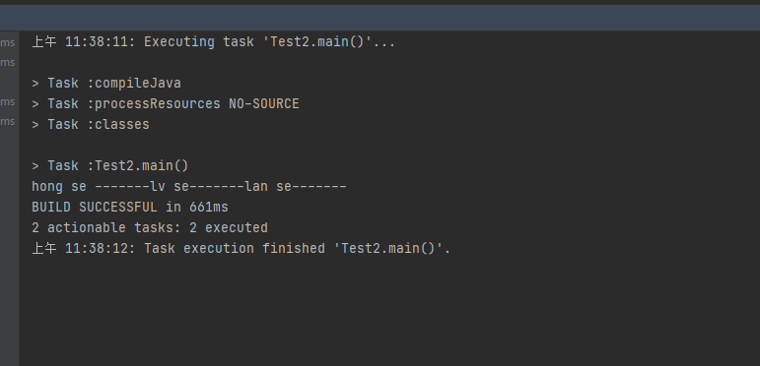
Task: Select the 'Task :classes' console line
Action: [x=90, y=125]
